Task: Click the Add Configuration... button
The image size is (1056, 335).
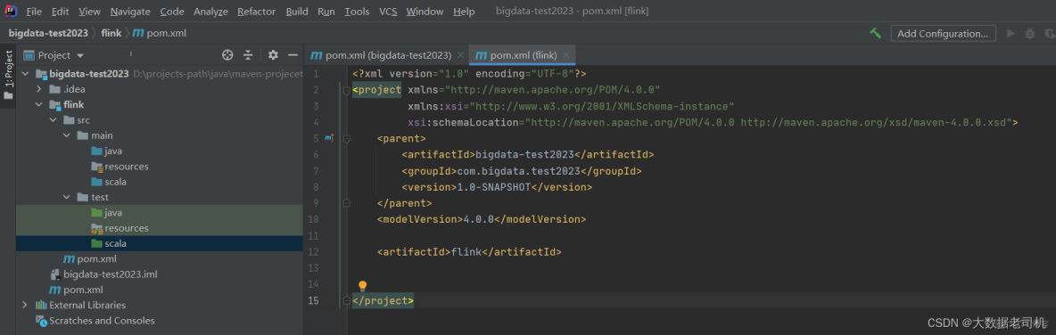Action: 942,33
